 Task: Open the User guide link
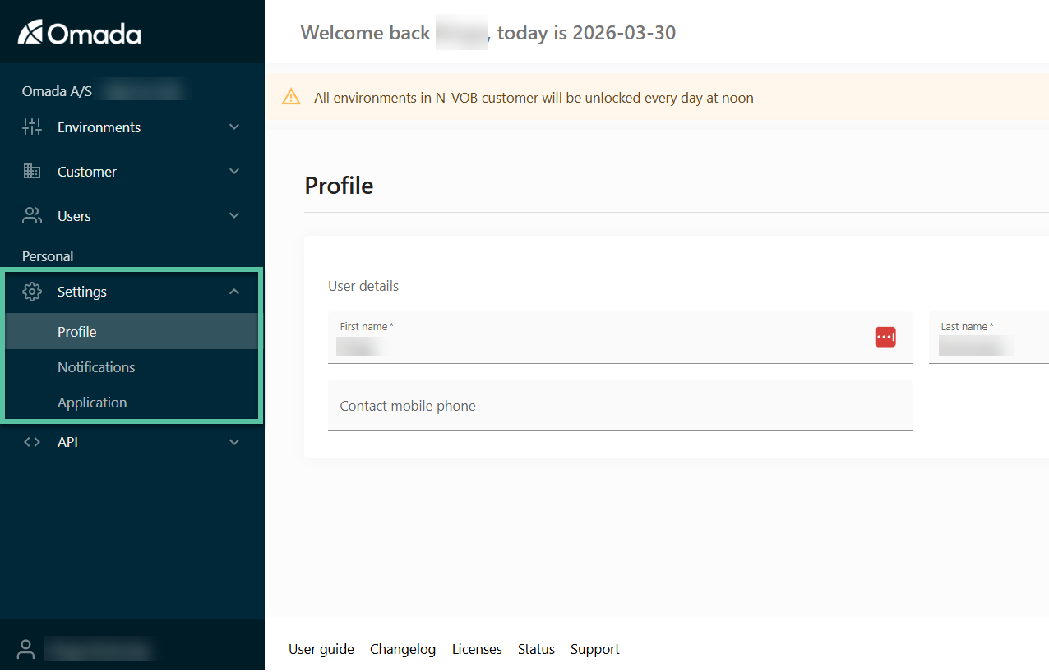[x=321, y=649]
